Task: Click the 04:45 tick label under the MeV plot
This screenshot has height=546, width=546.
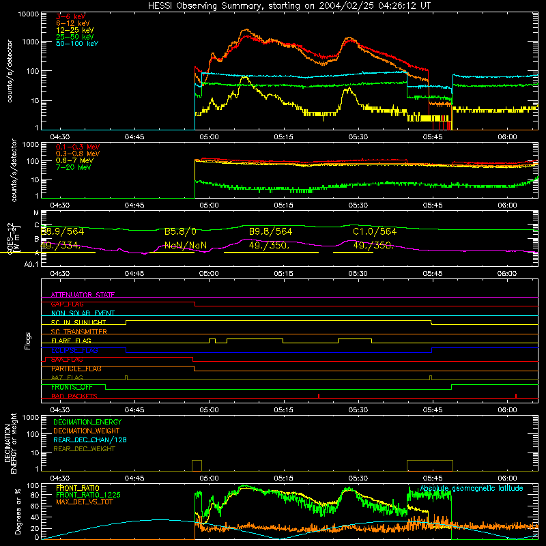Action: pyautogui.click(x=134, y=205)
